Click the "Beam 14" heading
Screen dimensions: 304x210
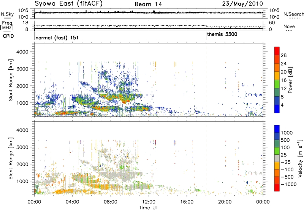coord(148,4)
